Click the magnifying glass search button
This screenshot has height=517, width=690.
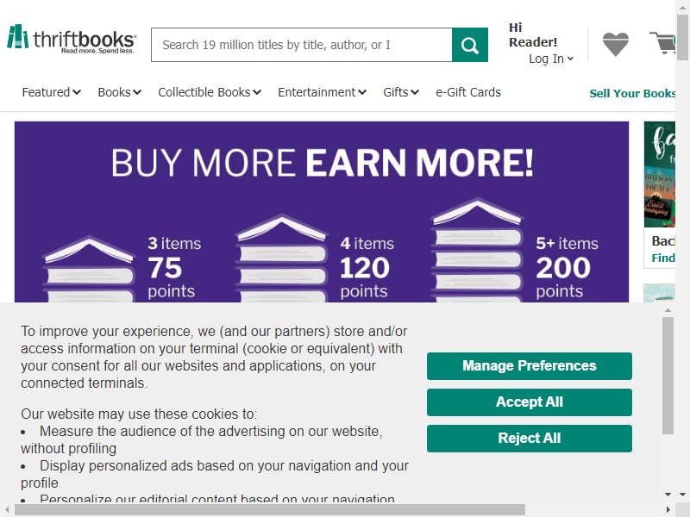469,45
